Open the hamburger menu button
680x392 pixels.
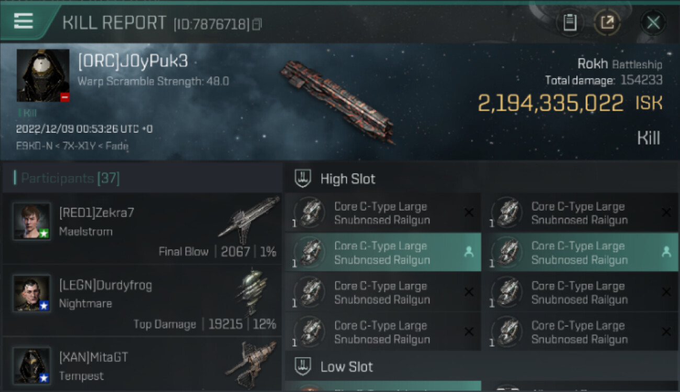click(24, 21)
